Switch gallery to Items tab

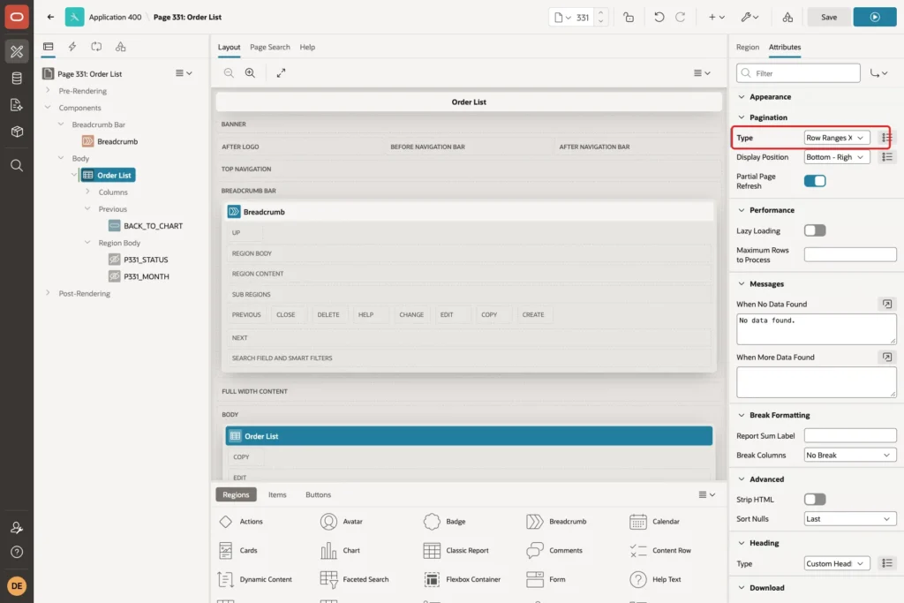point(277,494)
